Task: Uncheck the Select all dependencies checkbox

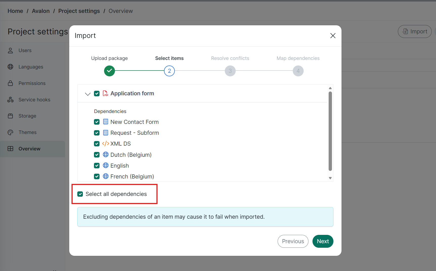Action: [x=80, y=194]
